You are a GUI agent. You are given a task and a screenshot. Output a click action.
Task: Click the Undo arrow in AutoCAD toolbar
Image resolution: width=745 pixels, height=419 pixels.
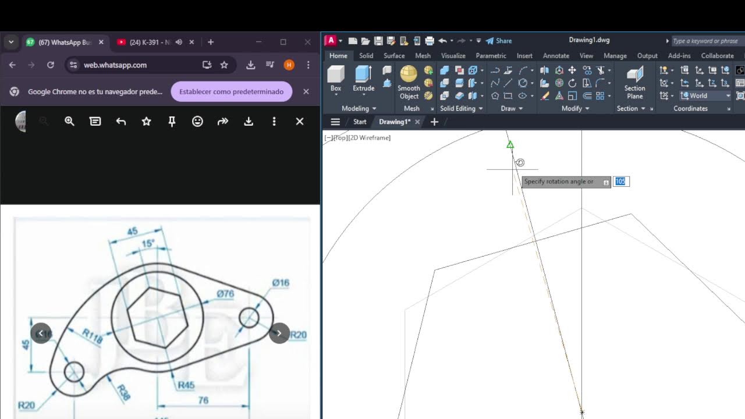(442, 41)
